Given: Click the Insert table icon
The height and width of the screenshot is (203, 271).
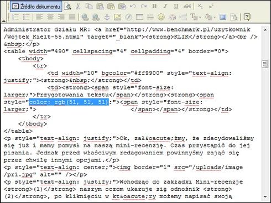Looking at the screenshot, I should tap(139, 17).
